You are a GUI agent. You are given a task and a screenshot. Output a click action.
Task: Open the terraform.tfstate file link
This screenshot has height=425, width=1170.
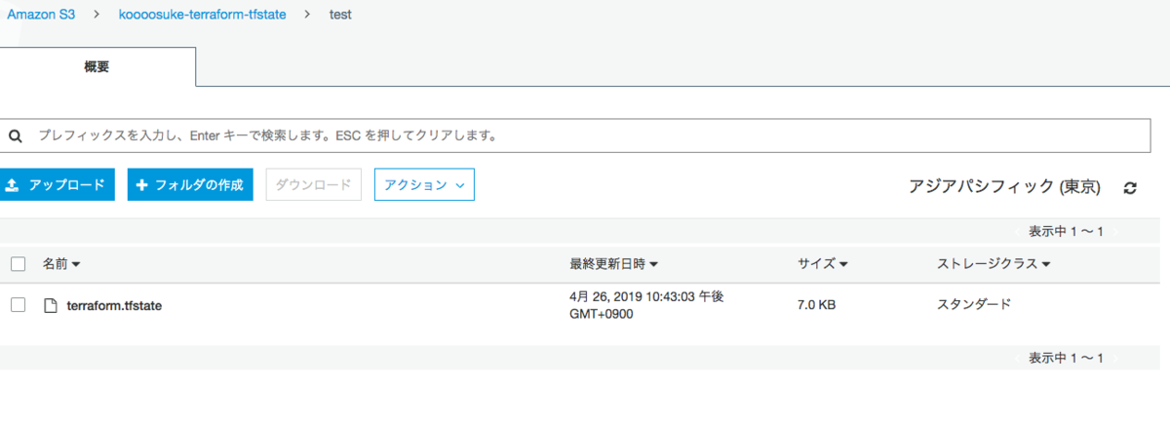click(114, 305)
